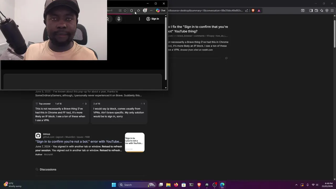Click the Edge scrollbar down arrow
The image size is (336, 189).
click(166, 88)
